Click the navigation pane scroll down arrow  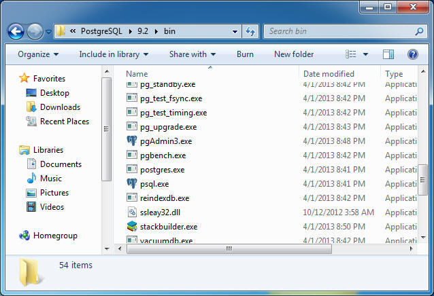107,248
